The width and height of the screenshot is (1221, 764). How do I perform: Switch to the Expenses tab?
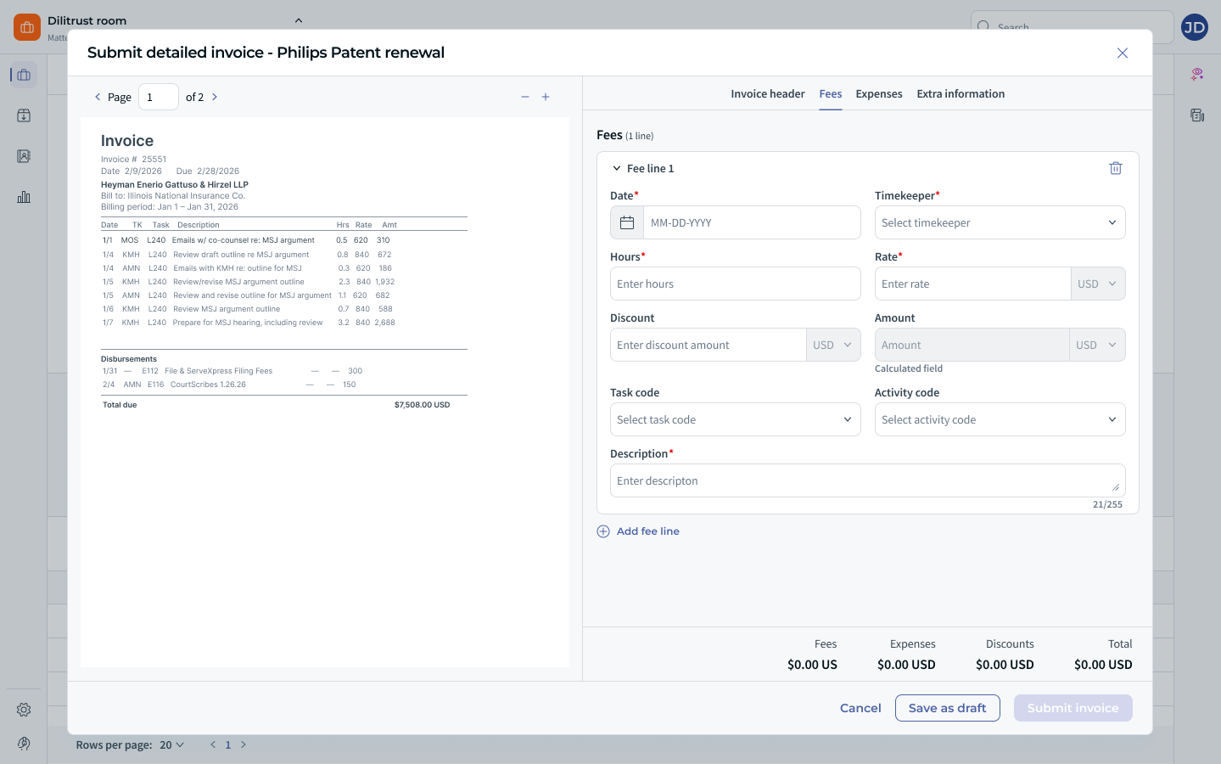(879, 93)
